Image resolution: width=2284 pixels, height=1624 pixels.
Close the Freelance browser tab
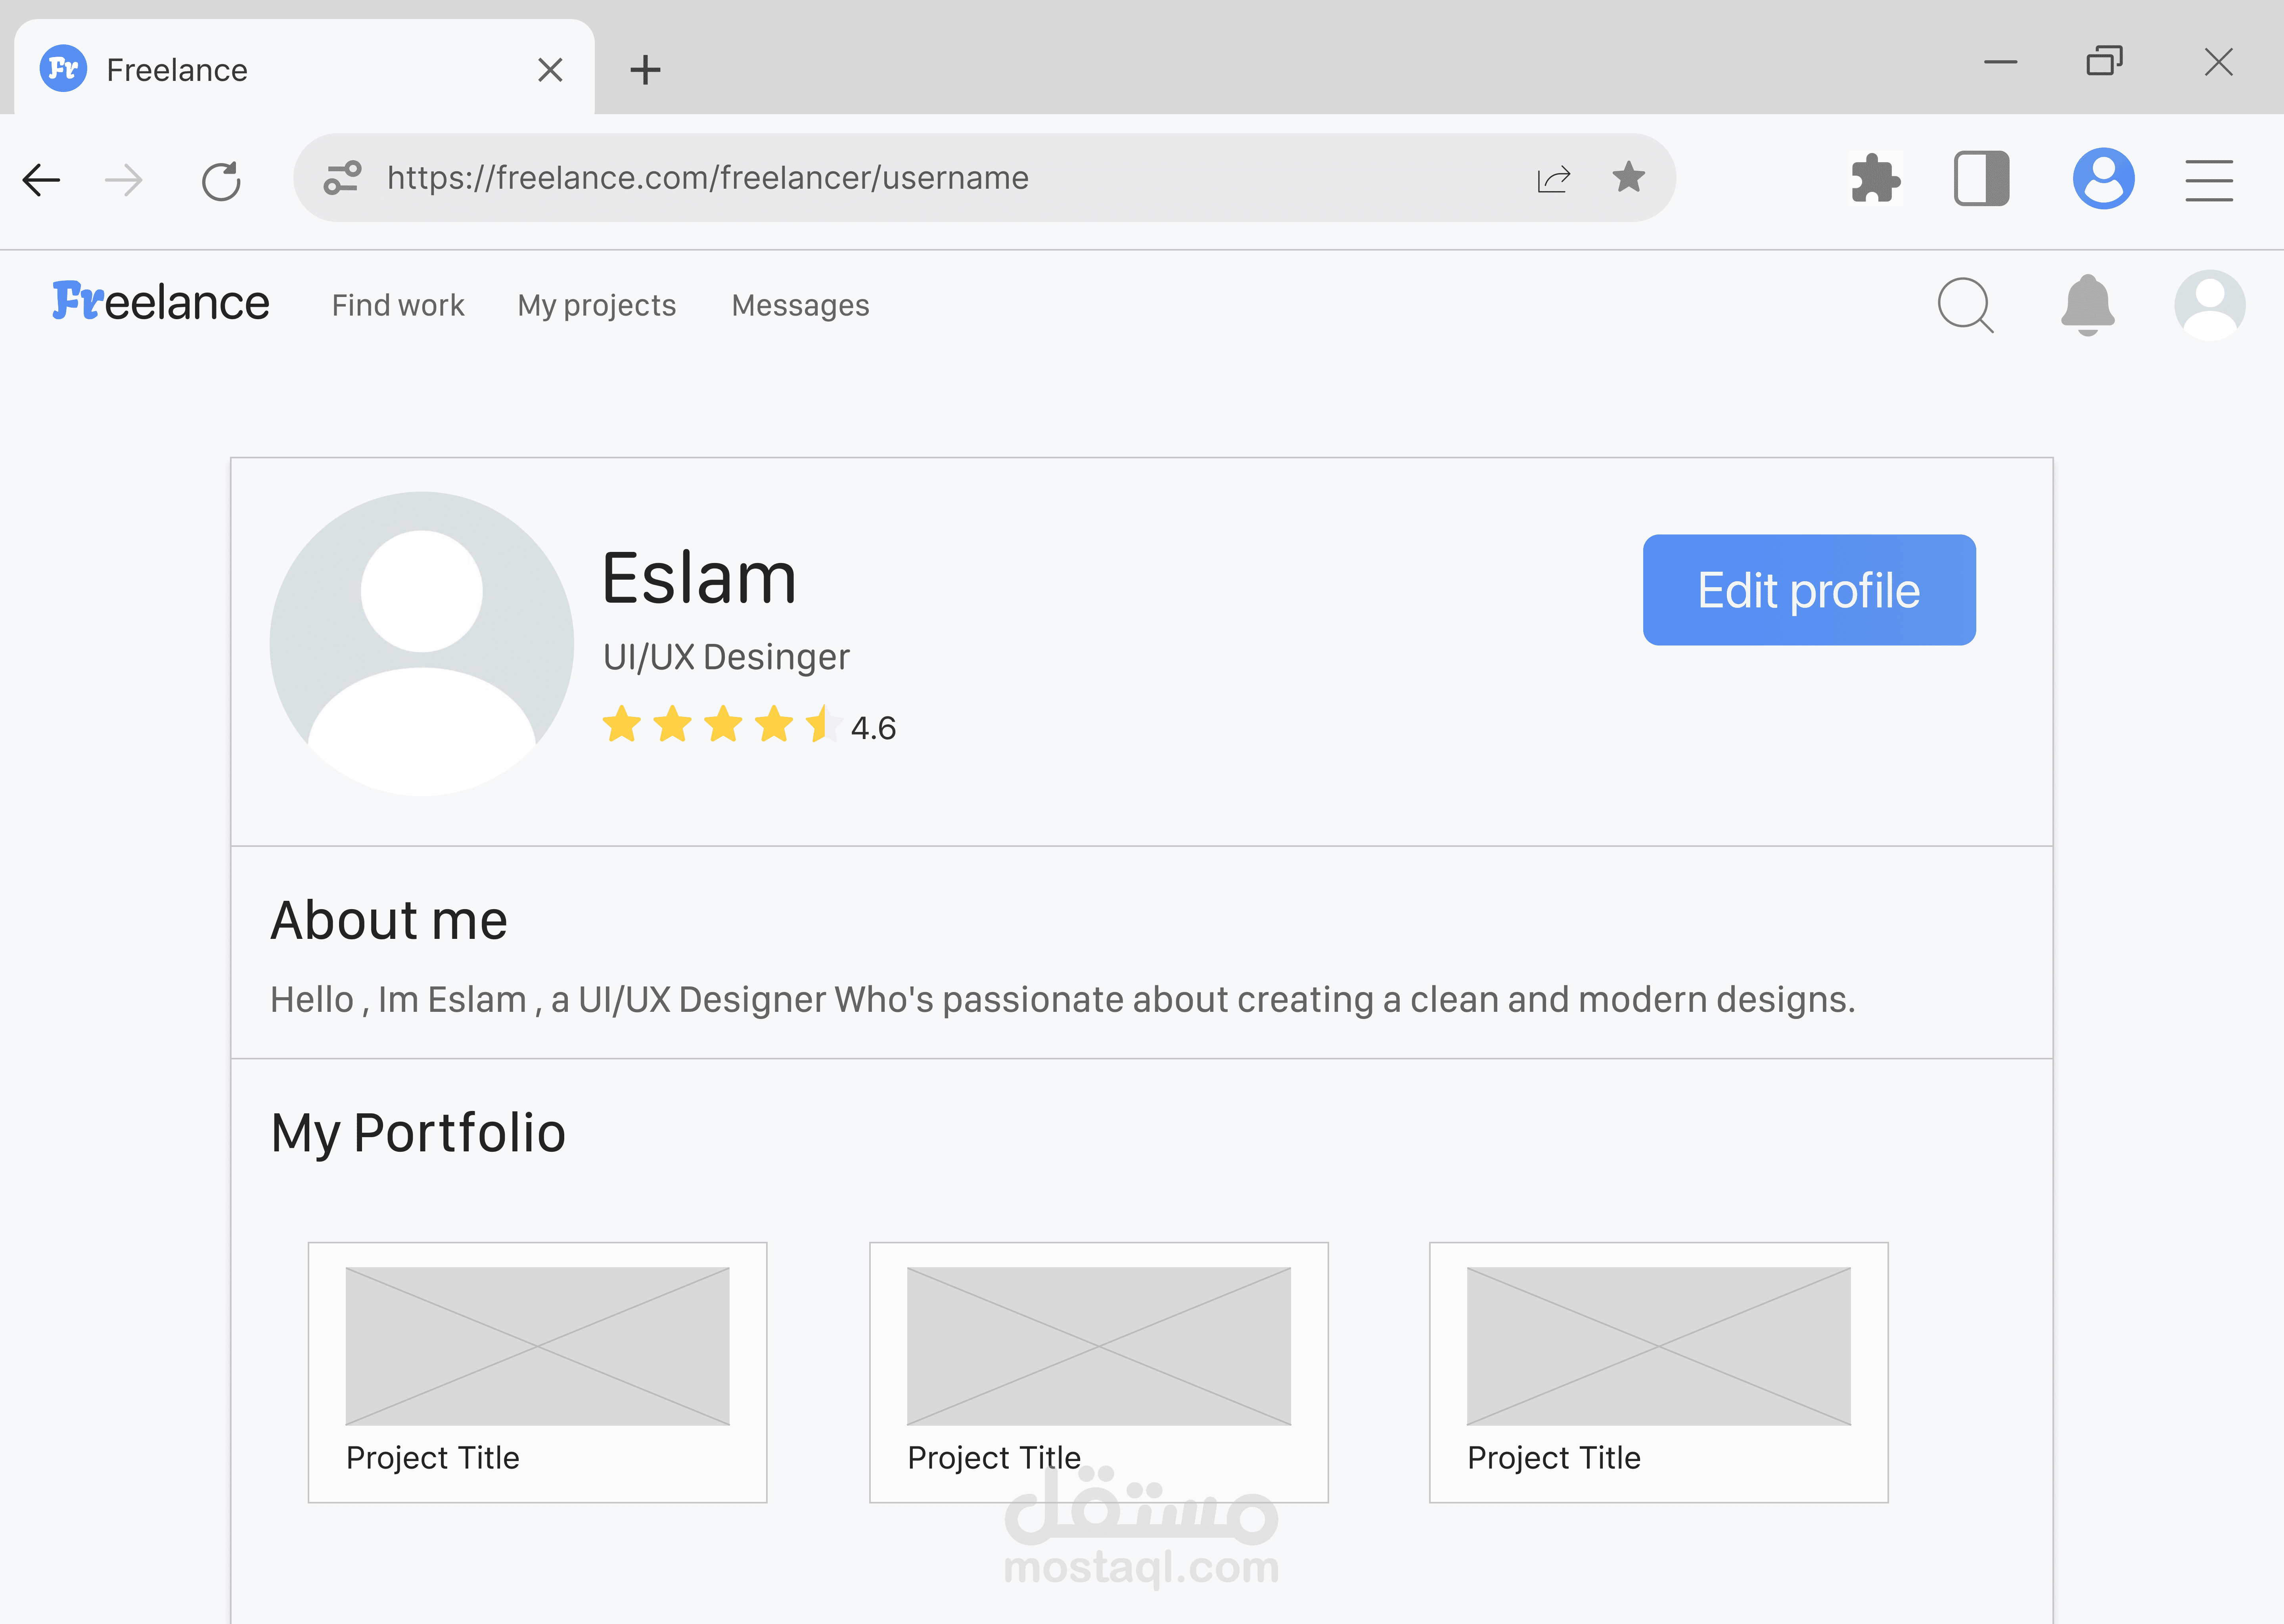[x=550, y=70]
